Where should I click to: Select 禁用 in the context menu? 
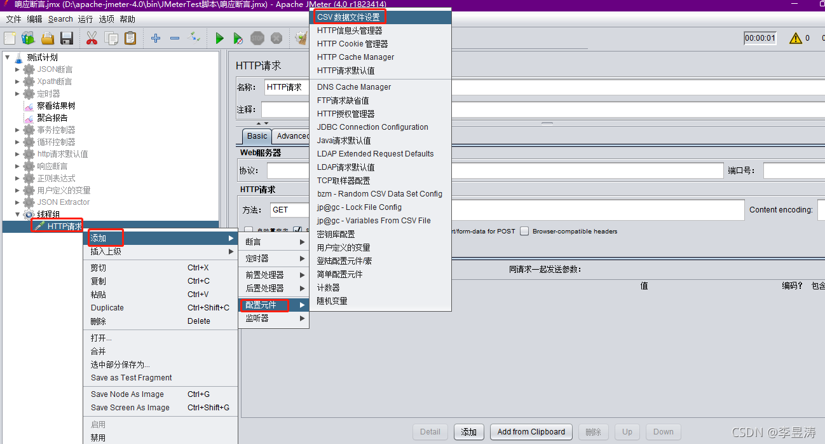click(160, 438)
